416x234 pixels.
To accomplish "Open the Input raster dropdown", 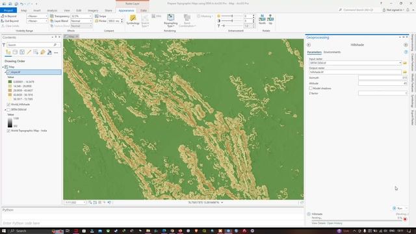I will (x=400, y=63).
